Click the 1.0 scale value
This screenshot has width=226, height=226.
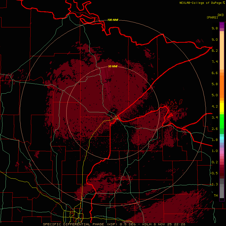(x=215, y=151)
